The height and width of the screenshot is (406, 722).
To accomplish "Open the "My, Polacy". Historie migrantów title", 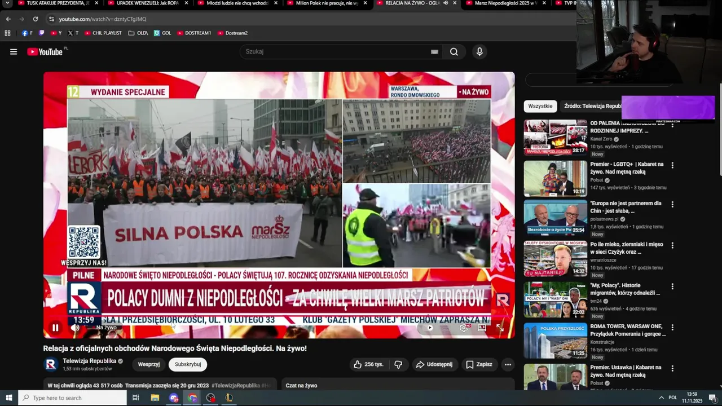I will pos(625,289).
